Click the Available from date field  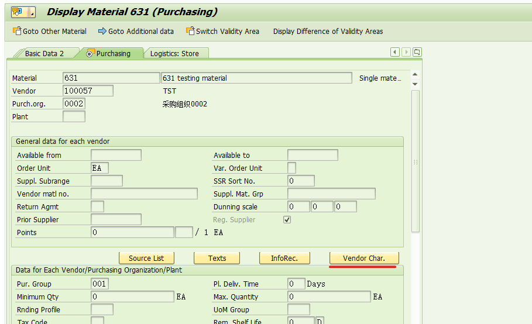pos(116,155)
